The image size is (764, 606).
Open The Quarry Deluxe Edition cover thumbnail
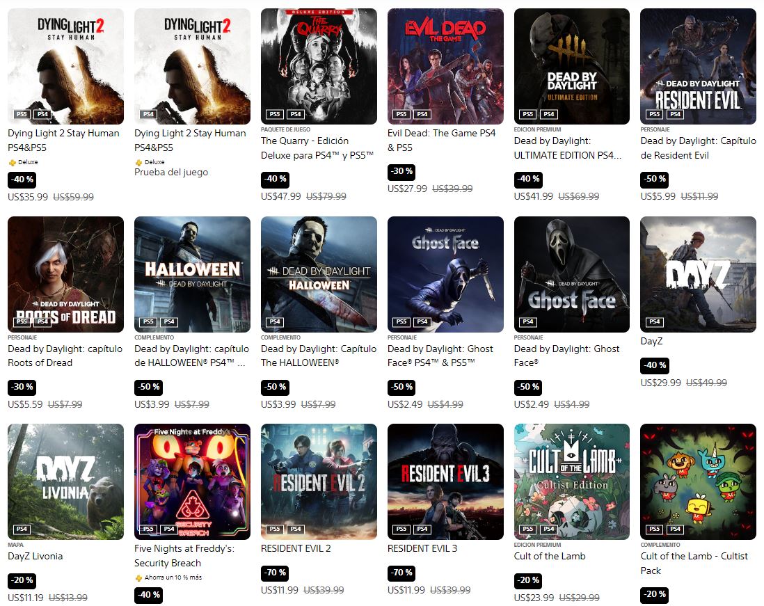click(319, 66)
